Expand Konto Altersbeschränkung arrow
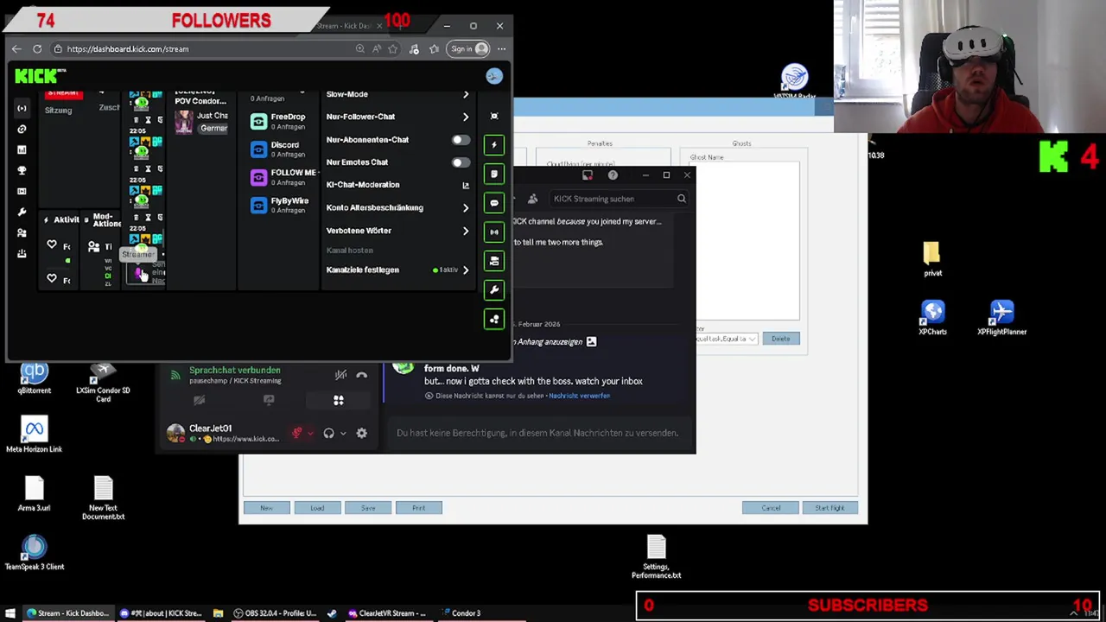The height and width of the screenshot is (622, 1106). click(466, 207)
